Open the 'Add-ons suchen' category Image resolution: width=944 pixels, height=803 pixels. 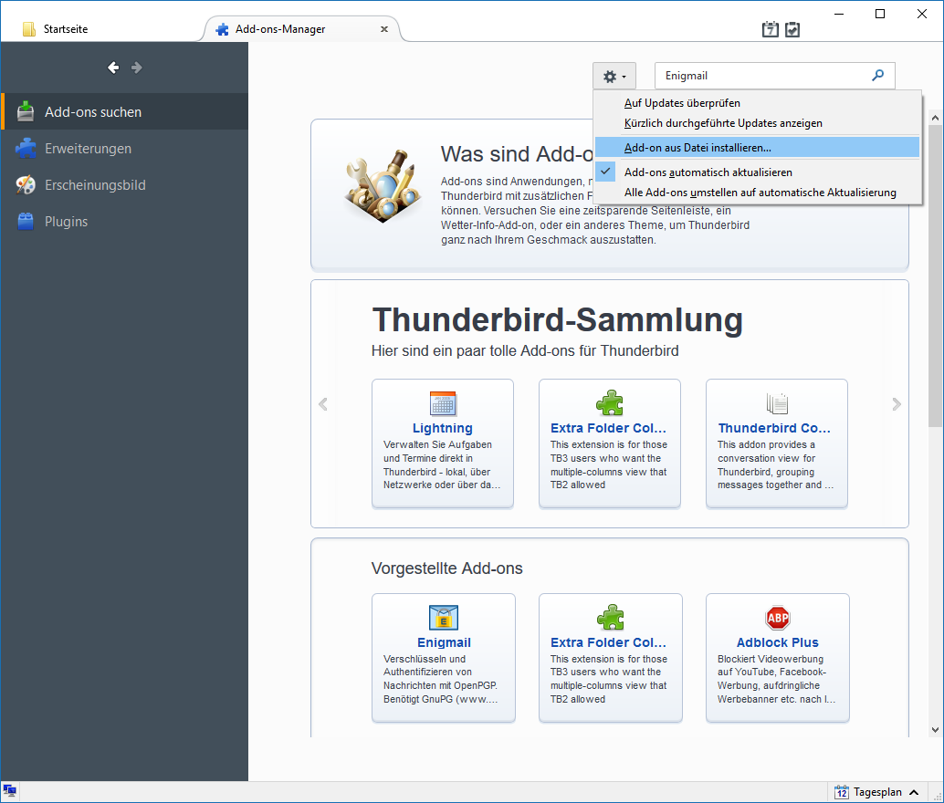click(125, 112)
